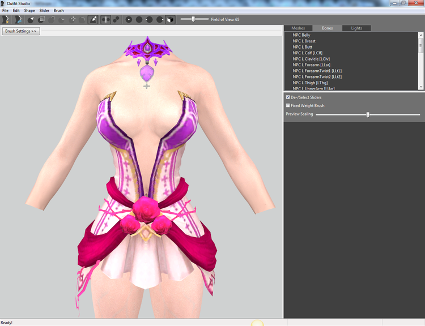
Task: Click the Field of View: 65 label
Action: (225, 19)
